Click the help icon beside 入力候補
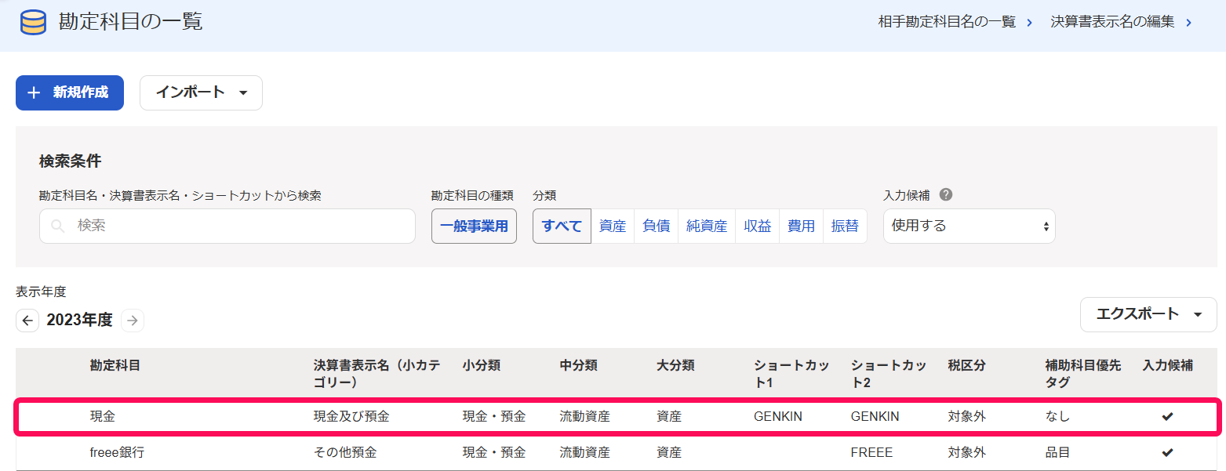Image resolution: width=1226 pixels, height=471 pixels. click(x=946, y=195)
